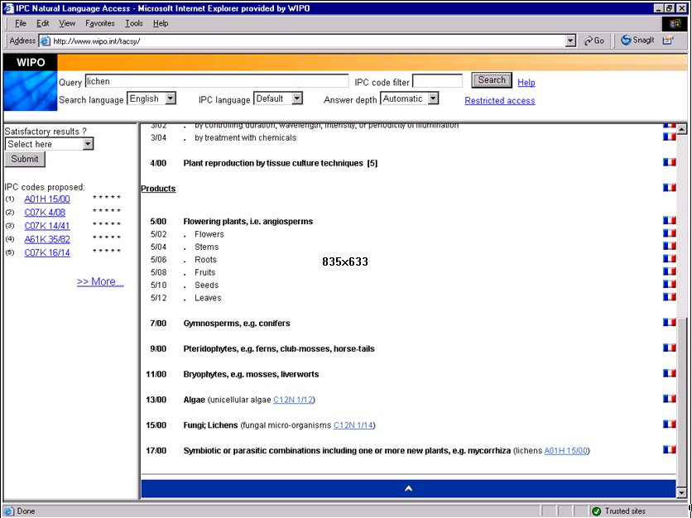
Task: Open the A01H 15/00 proposed code link
Action: (47, 199)
